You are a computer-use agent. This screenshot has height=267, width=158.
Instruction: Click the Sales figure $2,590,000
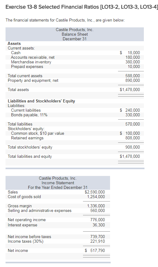pos(95,192)
